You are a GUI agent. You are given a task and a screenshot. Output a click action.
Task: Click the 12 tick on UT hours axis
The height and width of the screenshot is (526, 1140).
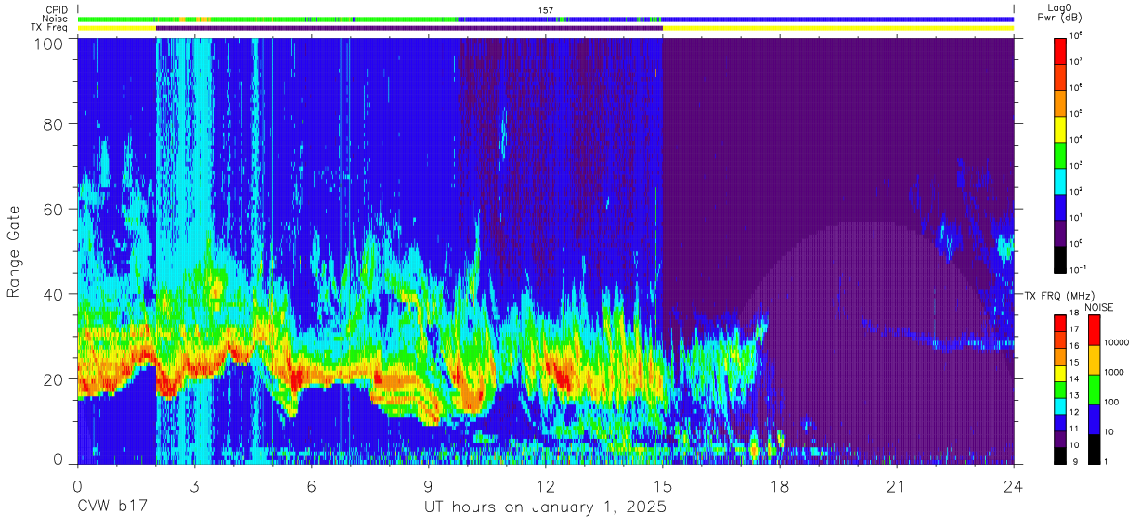click(x=545, y=485)
